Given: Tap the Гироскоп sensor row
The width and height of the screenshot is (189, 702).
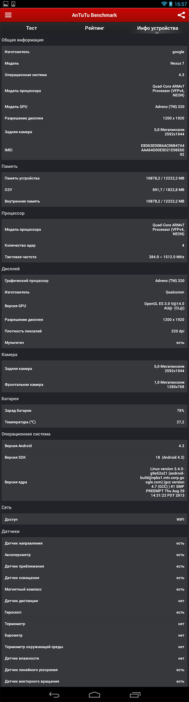Looking at the screenshot, I should coord(94,612).
